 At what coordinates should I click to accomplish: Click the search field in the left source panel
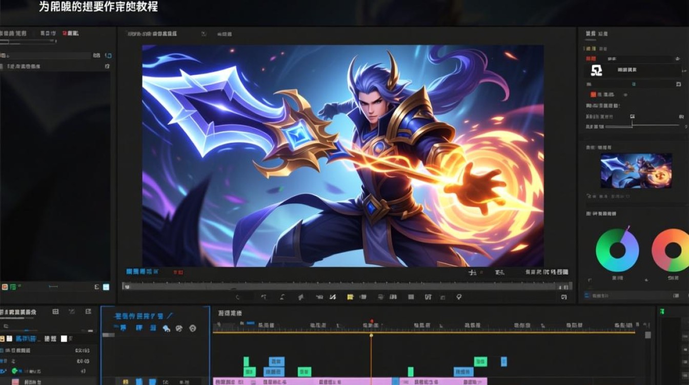pos(46,55)
